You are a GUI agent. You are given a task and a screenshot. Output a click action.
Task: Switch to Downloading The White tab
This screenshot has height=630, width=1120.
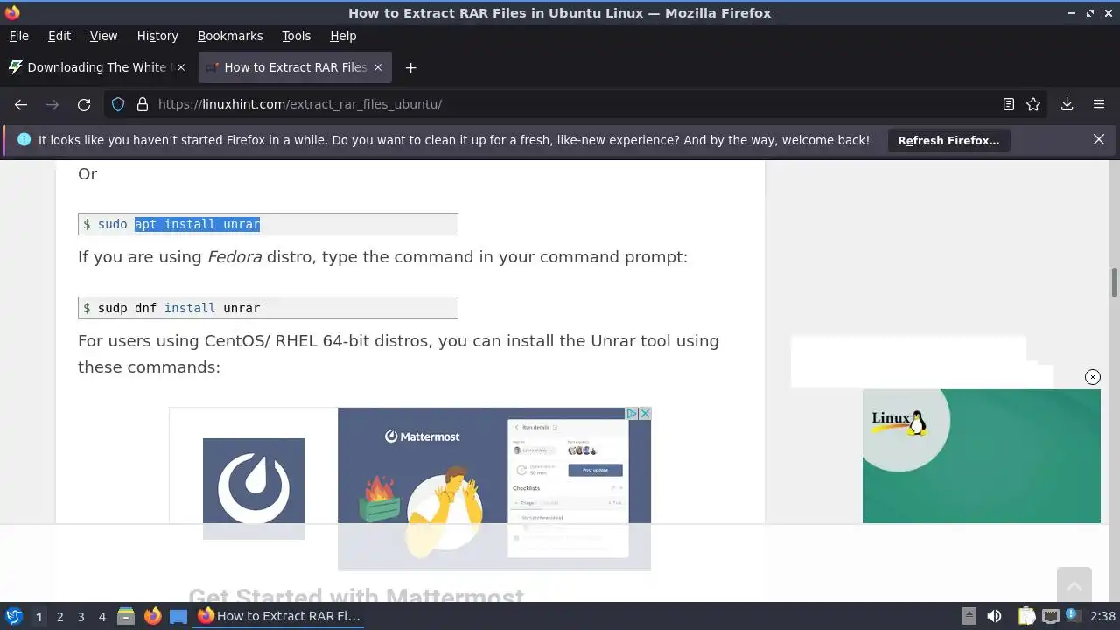(x=96, y=67)
